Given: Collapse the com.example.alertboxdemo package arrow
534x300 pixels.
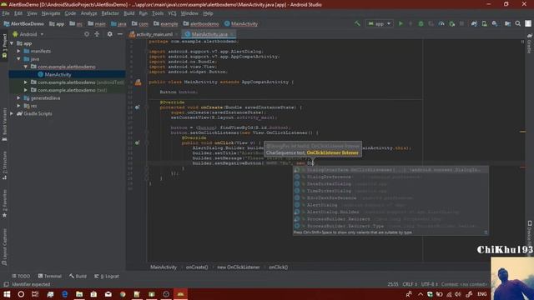Looking at the screenshot, I should pos(26,67).
